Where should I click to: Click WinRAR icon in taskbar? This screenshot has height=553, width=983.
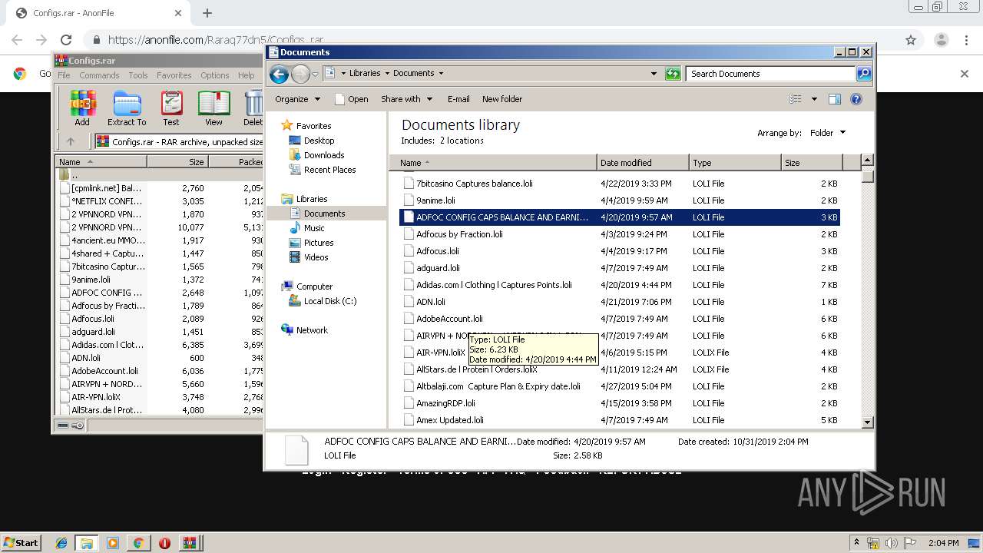[x=189, y=543]
